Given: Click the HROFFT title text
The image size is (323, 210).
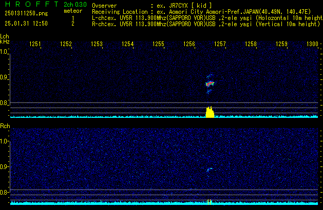Looking at the screenshot, I should pyautogui.click(x=32, y=4).
